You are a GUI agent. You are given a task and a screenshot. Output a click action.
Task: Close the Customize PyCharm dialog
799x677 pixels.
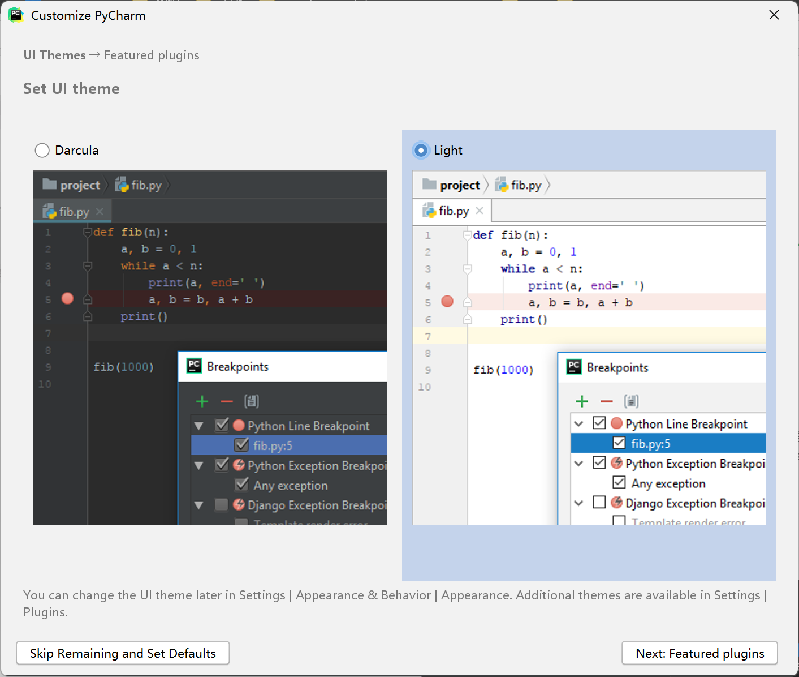(774, 15)
